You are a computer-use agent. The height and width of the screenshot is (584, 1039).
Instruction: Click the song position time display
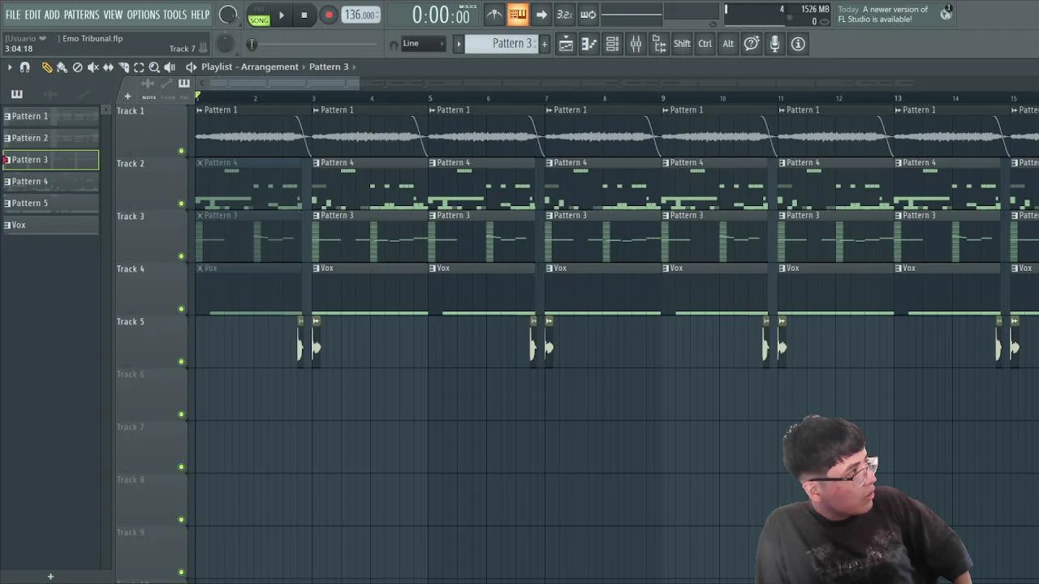441,15
